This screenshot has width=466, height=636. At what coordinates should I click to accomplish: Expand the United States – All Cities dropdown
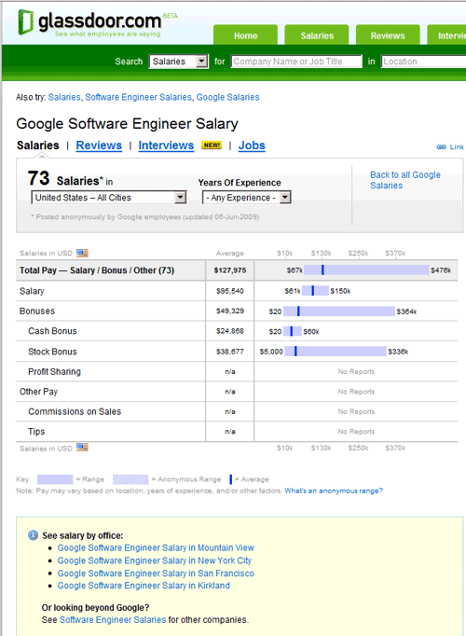(109, 198)
